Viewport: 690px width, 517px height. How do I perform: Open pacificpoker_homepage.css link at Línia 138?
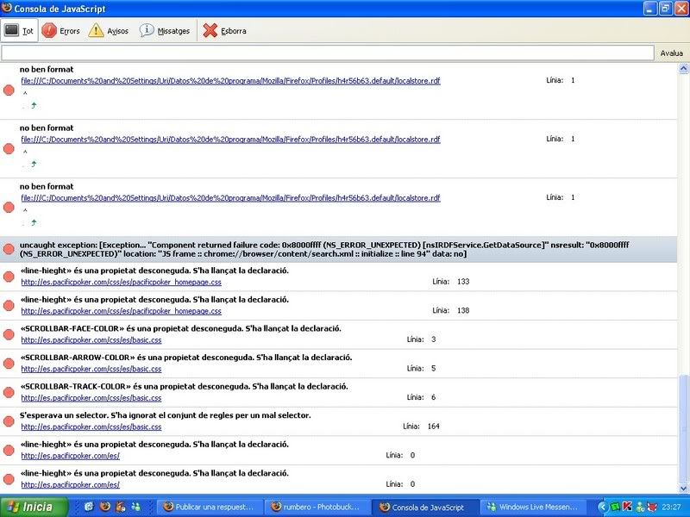(121, 311)
